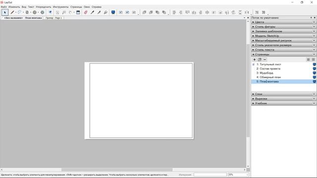Choose the Polygon tool

42,12
